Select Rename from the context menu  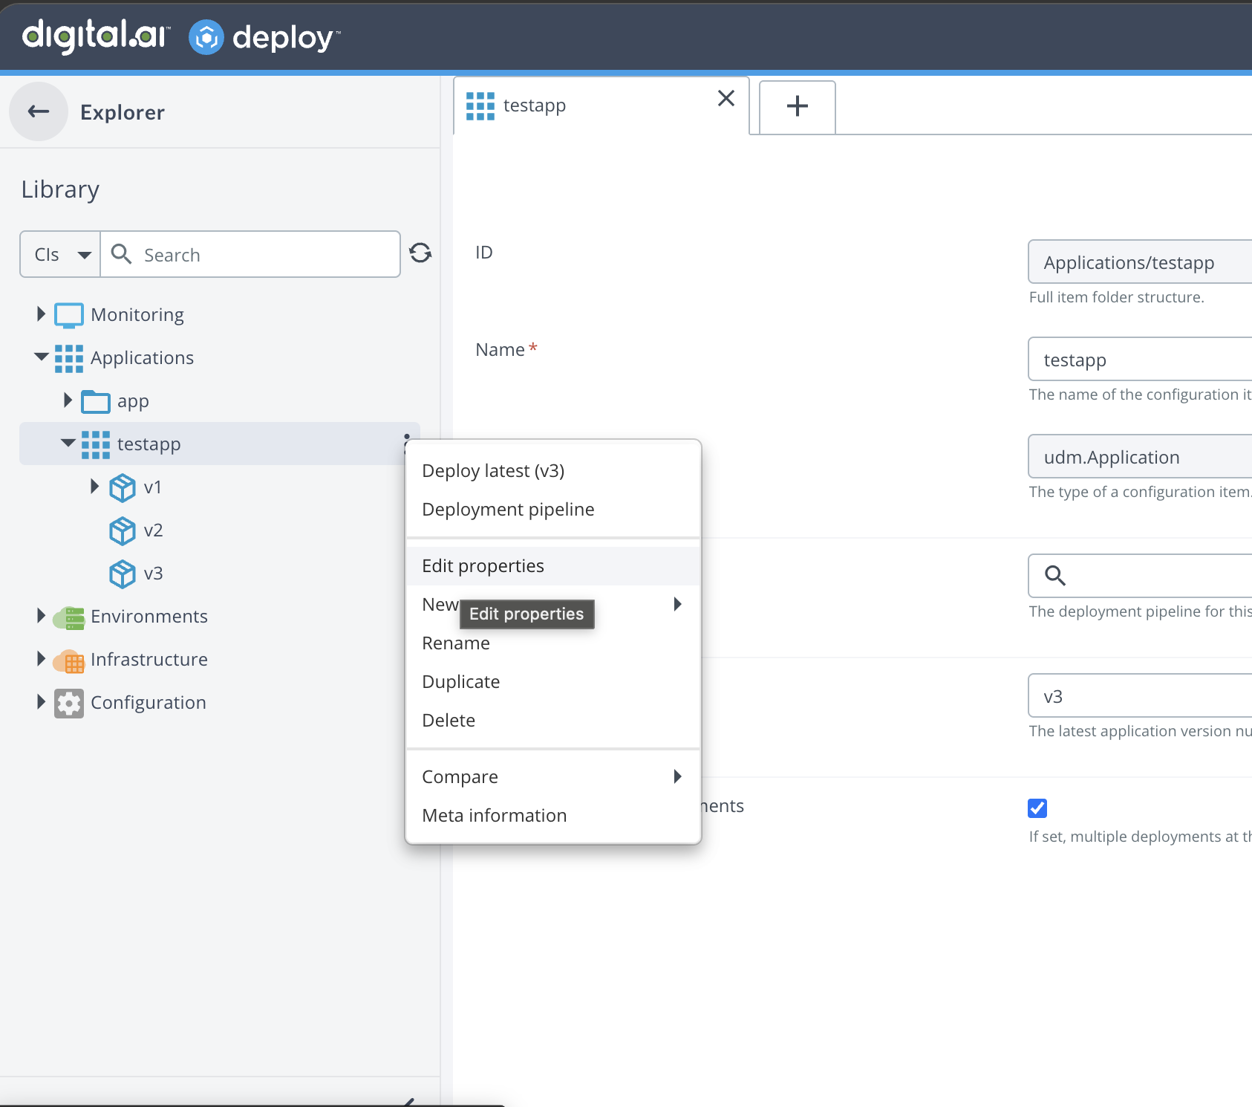coord(553,643)
